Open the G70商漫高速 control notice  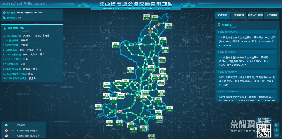(x=247, y=61)
